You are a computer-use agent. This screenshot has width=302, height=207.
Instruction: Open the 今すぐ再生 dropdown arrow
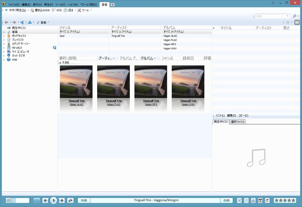pyautogui.click(x=28, y=10)
